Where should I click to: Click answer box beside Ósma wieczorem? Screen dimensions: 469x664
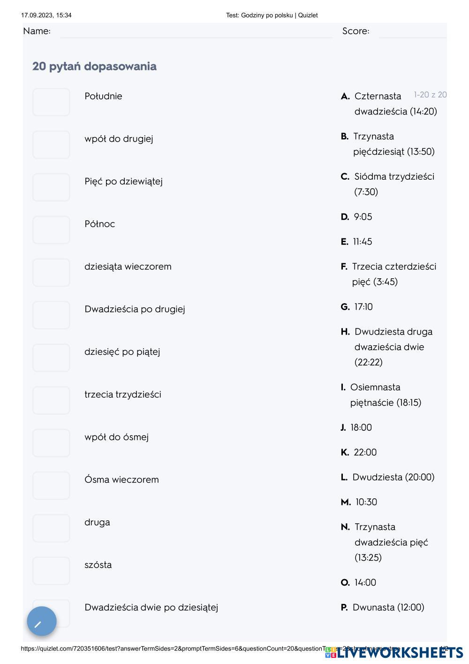pyautogui.click(x=51, y=486)
